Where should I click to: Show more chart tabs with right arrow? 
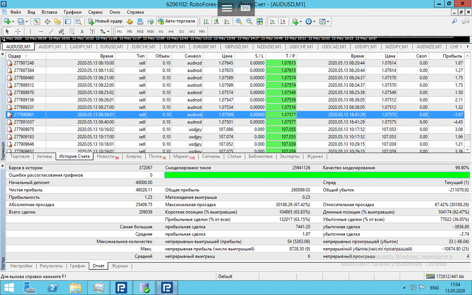[x=468, y=46]
